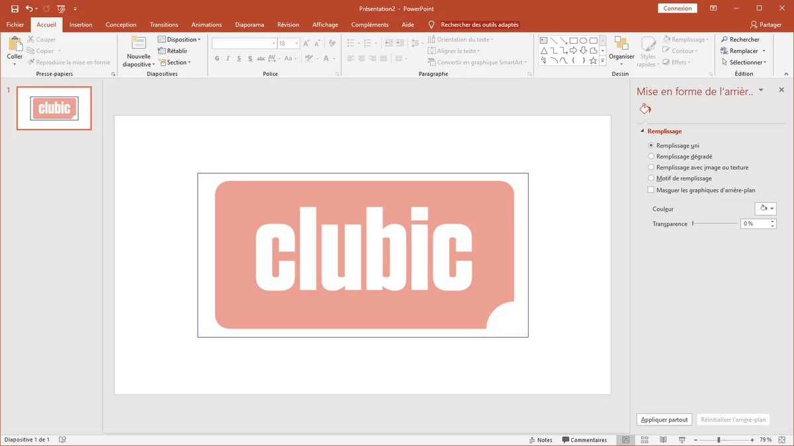
Task: Save the presentation with the floppy icon
Action: coord(15,9)
